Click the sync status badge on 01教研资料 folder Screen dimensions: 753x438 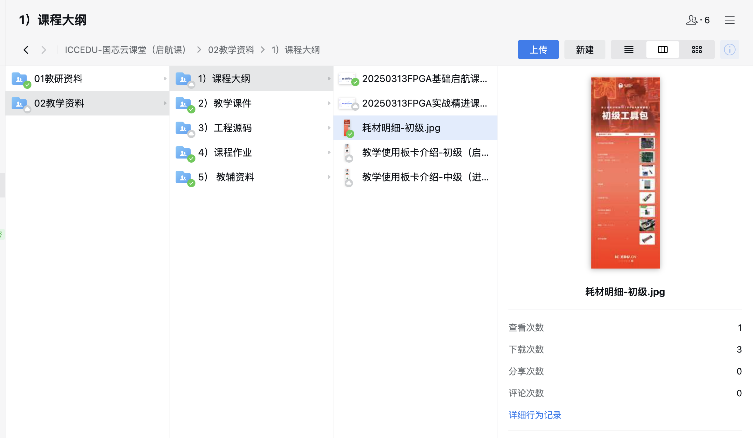(x=27, y=85)
